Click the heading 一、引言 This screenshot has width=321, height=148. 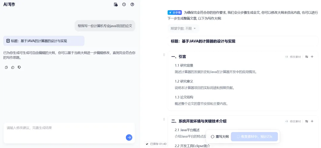pos(179,57)
